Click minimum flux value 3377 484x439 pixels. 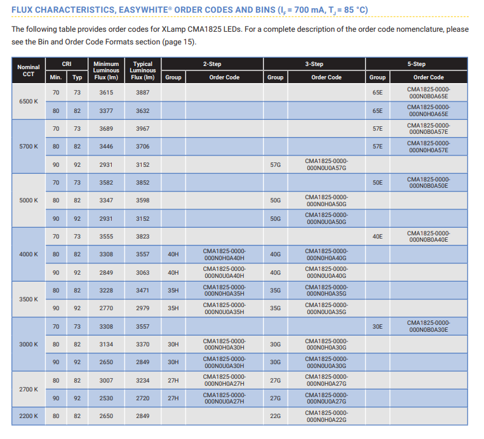[x=106, y=110]
